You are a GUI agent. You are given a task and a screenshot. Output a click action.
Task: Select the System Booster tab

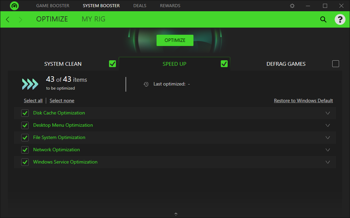[101, 6]
